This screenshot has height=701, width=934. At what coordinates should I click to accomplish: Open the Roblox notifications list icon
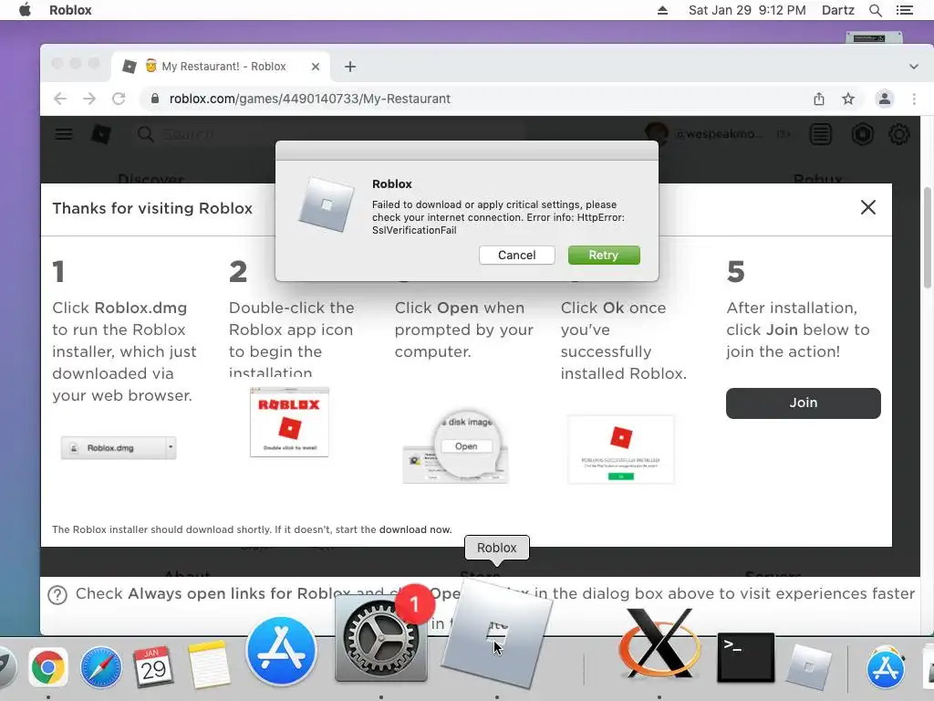click(x=820, y=134)
